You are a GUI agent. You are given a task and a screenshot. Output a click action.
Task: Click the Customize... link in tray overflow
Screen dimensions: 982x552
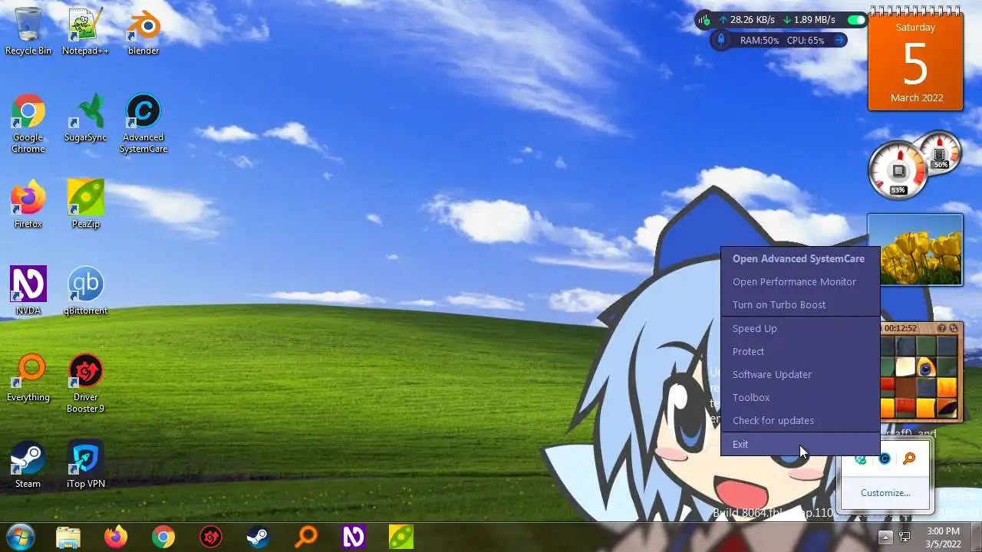tap(885, 493)
